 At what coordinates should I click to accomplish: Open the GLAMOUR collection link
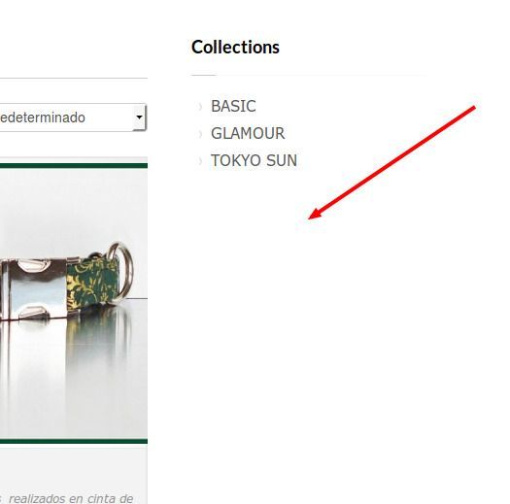(x=248, y=133)
